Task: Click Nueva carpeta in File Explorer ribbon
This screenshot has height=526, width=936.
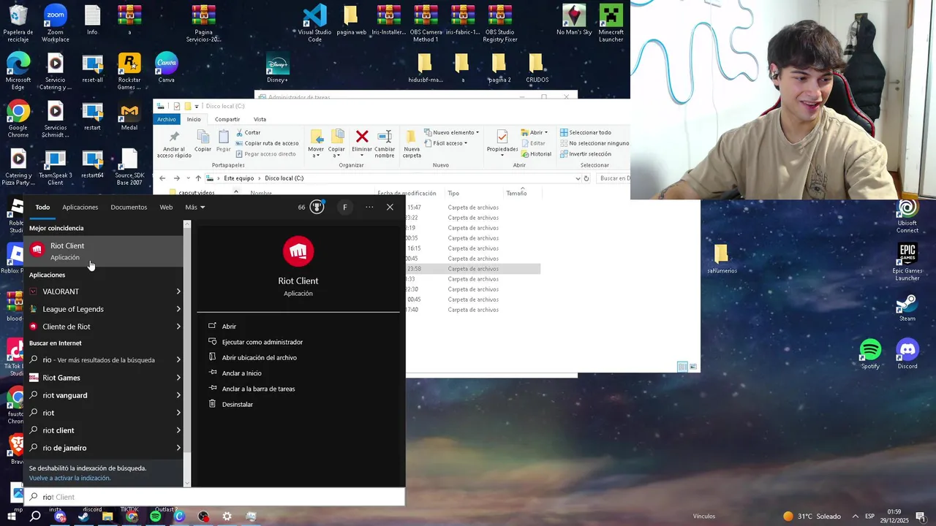Action: (412, 143)
